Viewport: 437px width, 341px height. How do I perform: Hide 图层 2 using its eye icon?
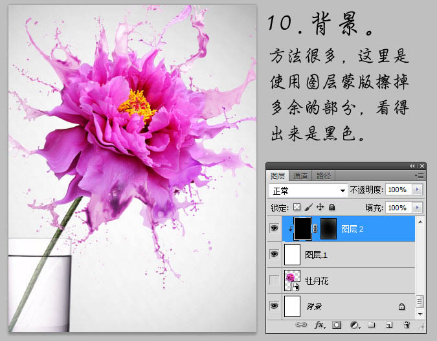(275, 229)
